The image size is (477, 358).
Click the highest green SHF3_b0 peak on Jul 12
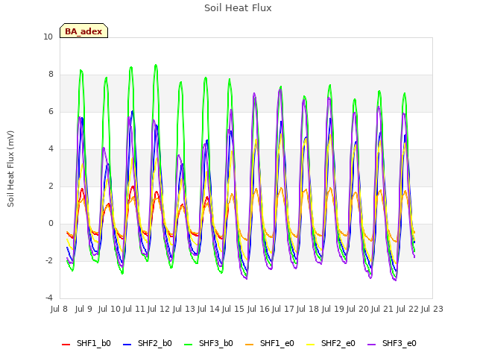(x=156, y=65)
